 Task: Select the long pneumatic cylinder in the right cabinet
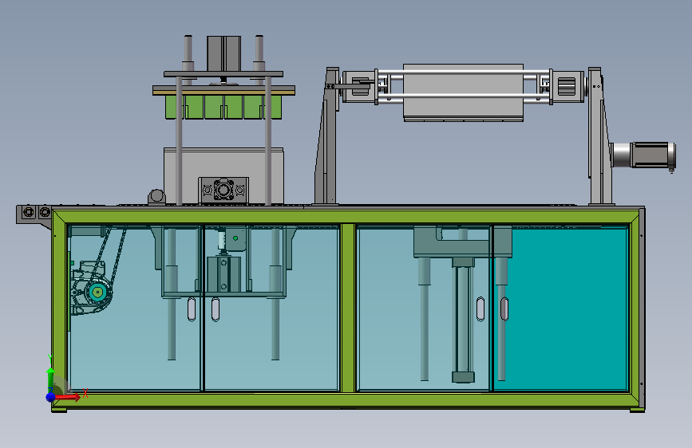pyautogui.click(x=463, y=320)
